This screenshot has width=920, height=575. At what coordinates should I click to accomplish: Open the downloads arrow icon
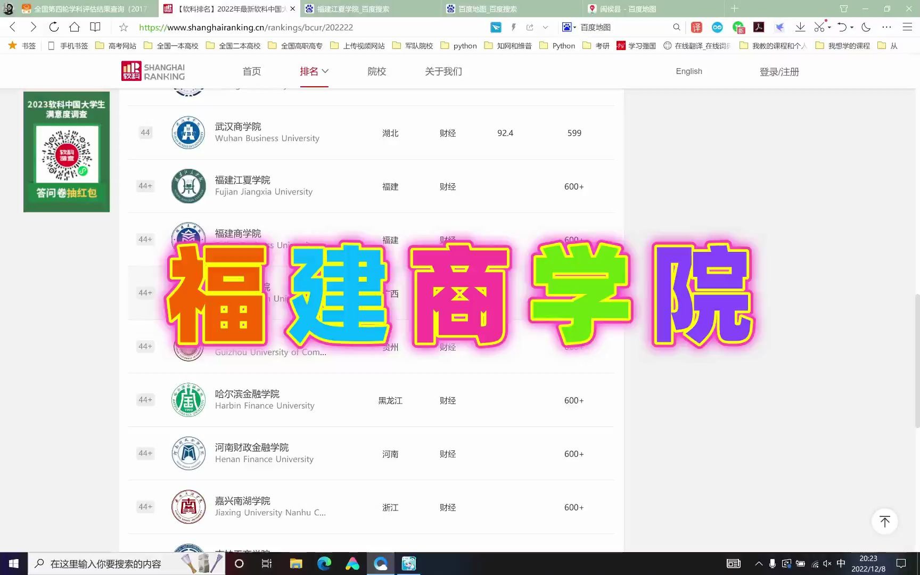pyautogui.click(x=800, y=27)
